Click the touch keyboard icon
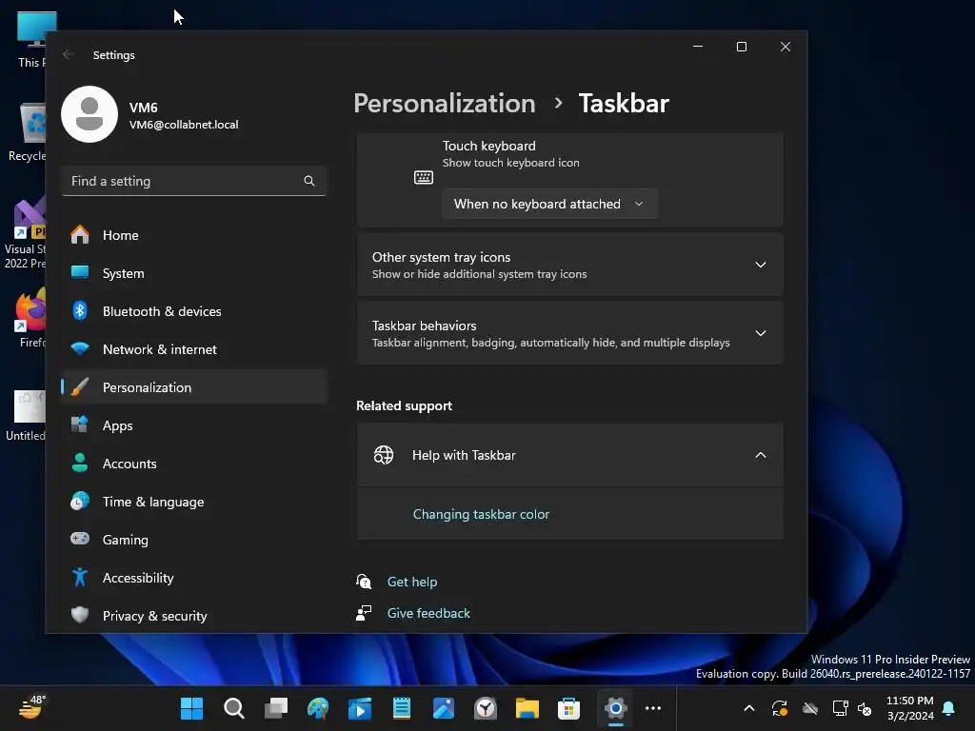The width and height of the screenshot is (975, 731). pos(424,178)
